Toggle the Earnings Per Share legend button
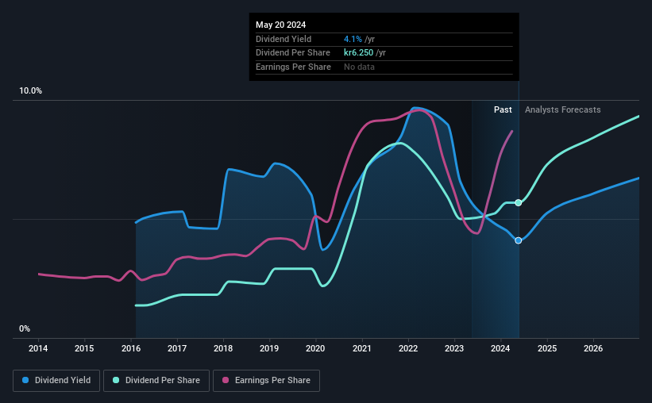The height and width of the screenshot is (403, 652). (266, 381)
